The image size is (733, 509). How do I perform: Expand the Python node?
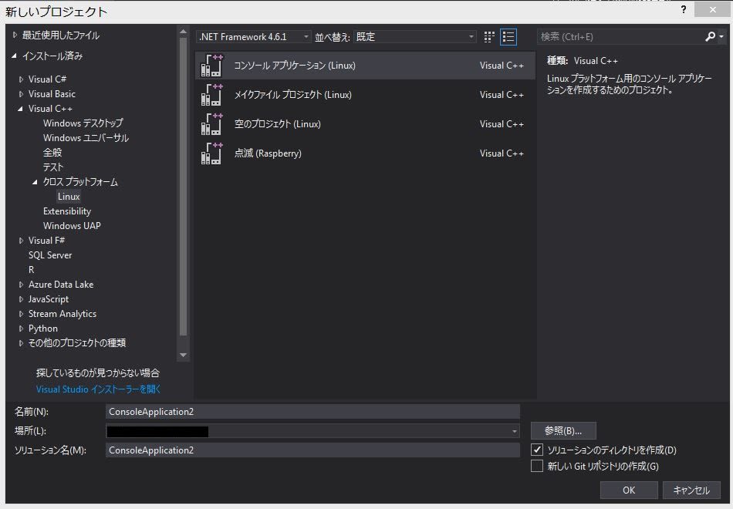(21, 329)
